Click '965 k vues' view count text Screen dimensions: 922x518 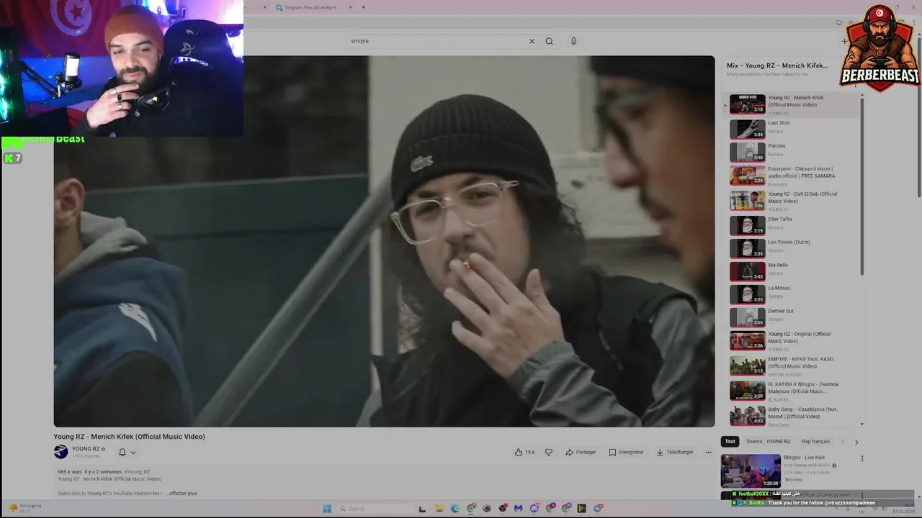coord(70,472)
